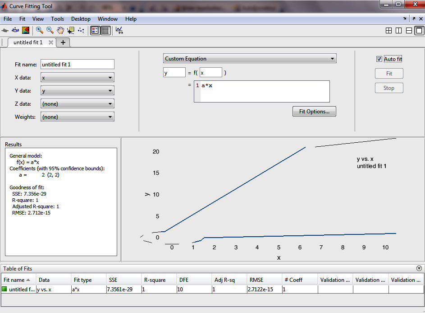Select the Exclude Outliers tool
This screenshot has height=313, width=425.
click(x=81, y=30)
